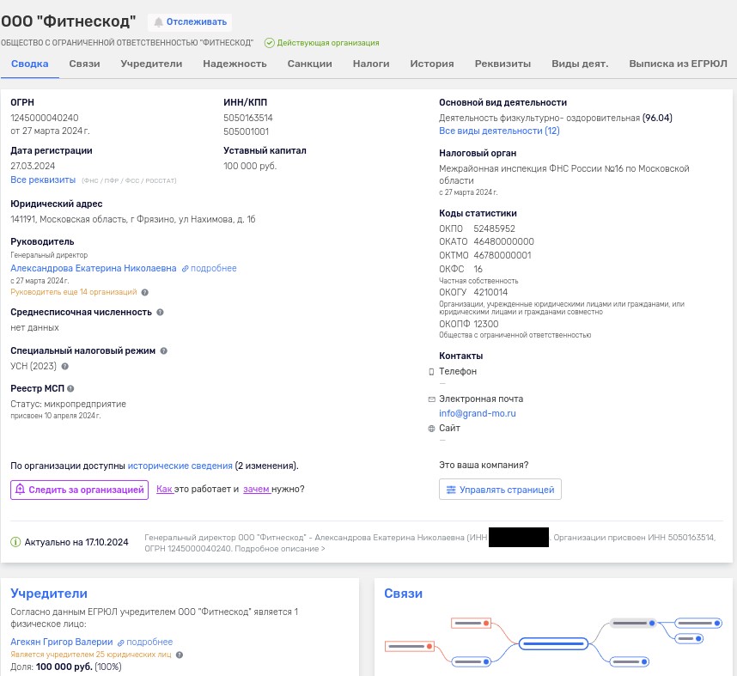The height and width of the screenshot is (676, 737).
Task: Click the chain icon beside director's подробнее
Action: (x=186, y=269)
